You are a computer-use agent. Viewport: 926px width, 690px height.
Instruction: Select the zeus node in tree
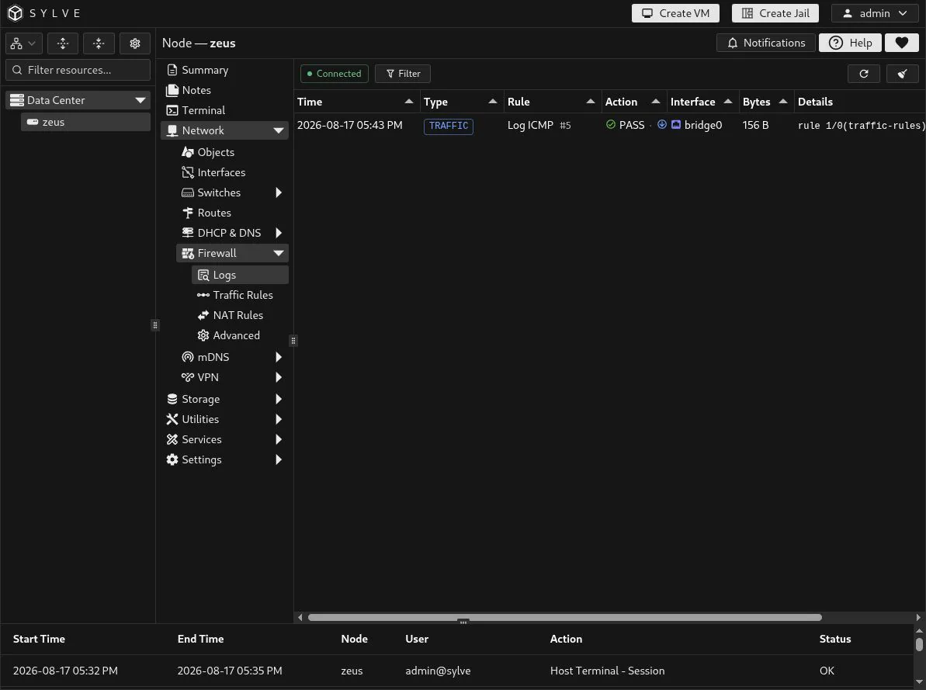tap(85, 122)
